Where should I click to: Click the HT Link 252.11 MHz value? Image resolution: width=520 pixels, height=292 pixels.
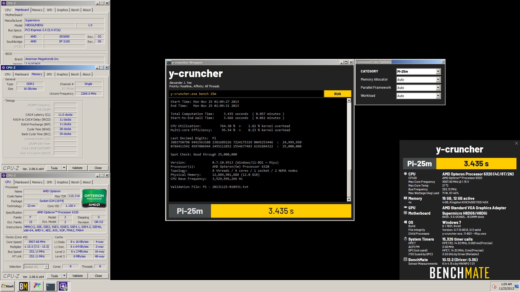[x=37, y=256]
